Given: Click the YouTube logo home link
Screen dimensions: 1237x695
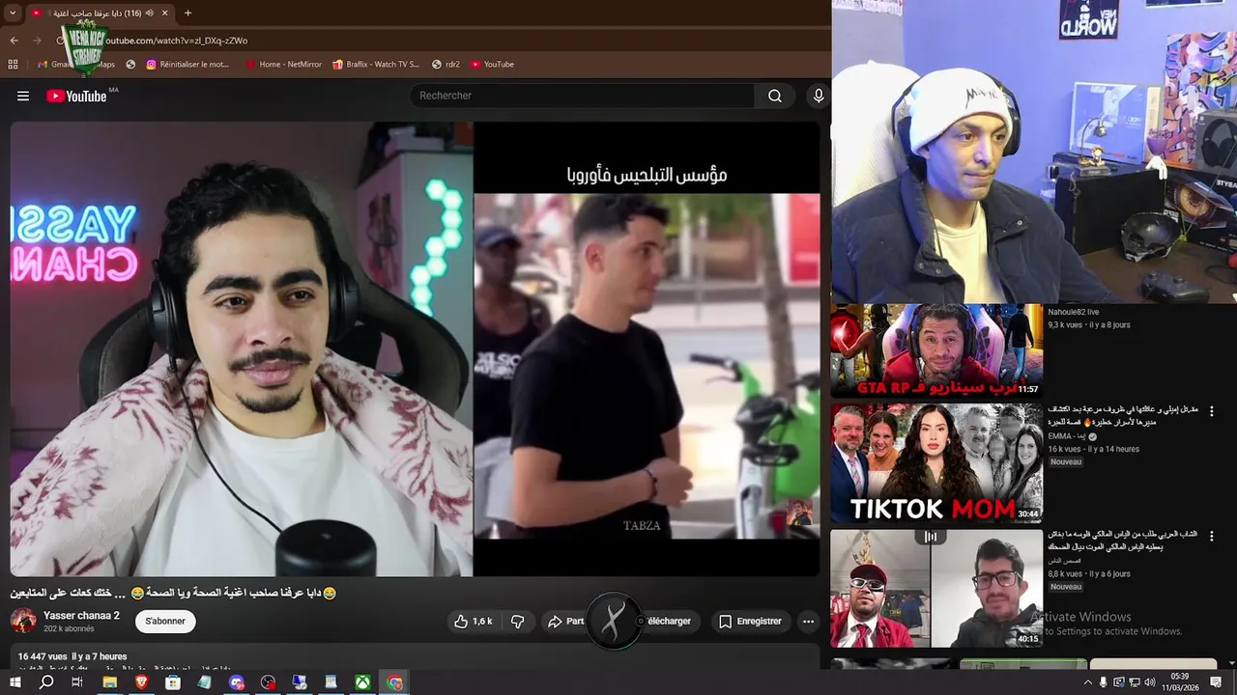Looking at the screenshot, I should (76, 96).
